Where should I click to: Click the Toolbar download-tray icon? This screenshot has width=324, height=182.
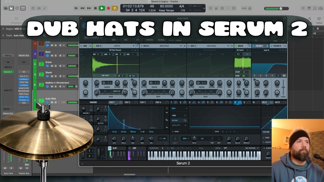[23, 8]
